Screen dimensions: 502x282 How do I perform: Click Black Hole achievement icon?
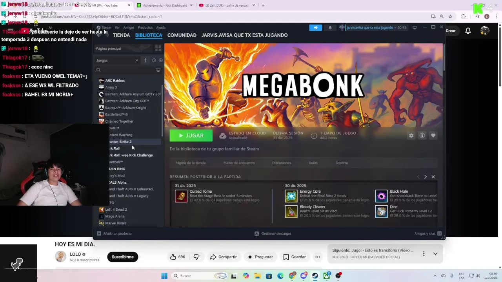pos(381,196)
